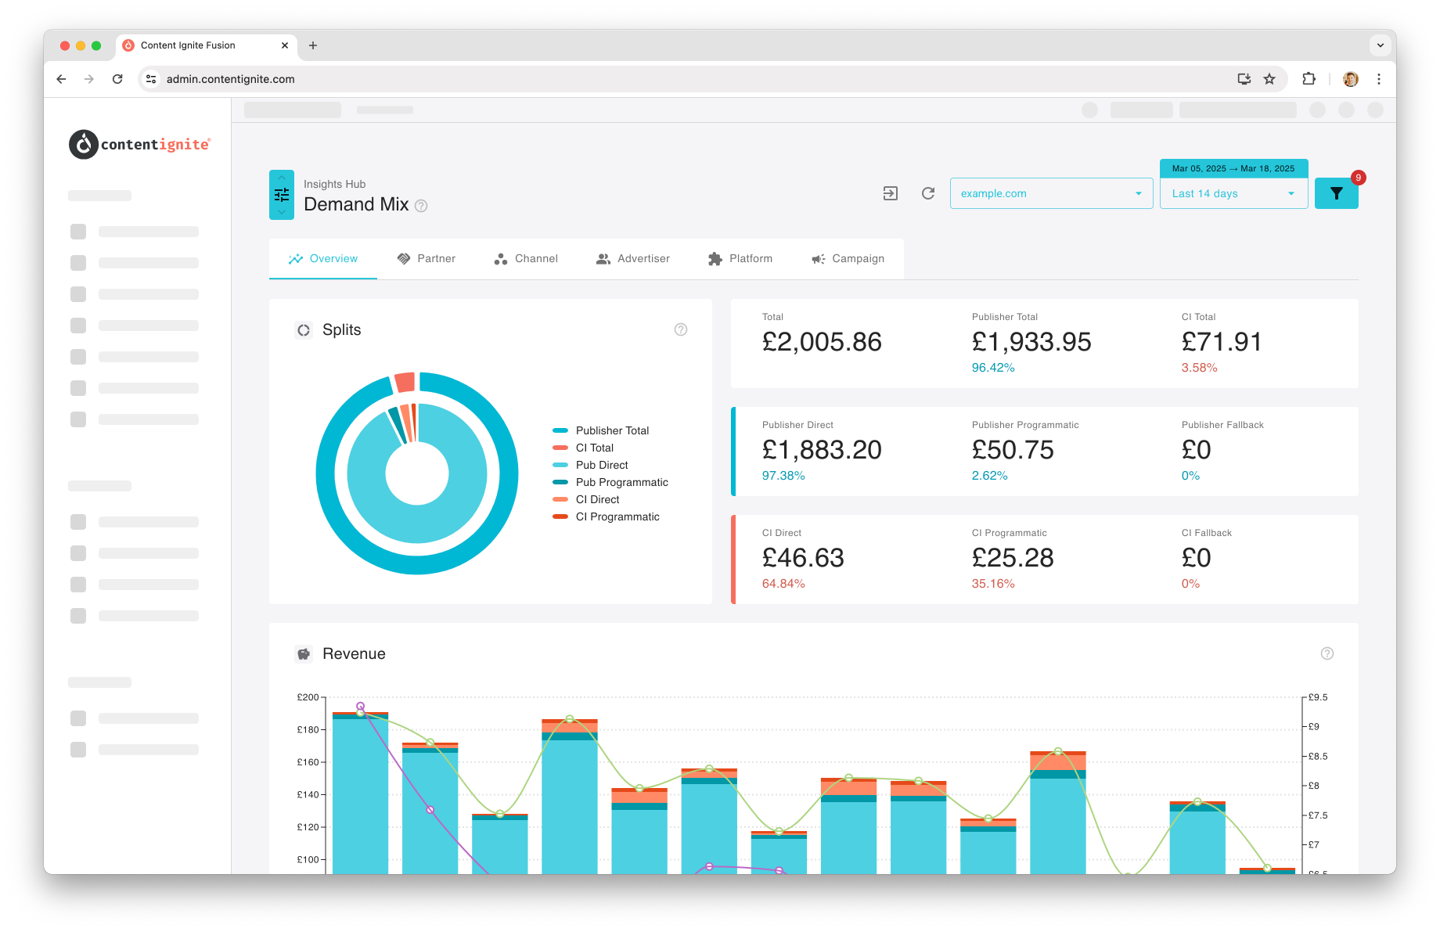Screen dimensions: 1440x932
Task: Click the help icon beside Demand Mix
Action: [421, 206]
